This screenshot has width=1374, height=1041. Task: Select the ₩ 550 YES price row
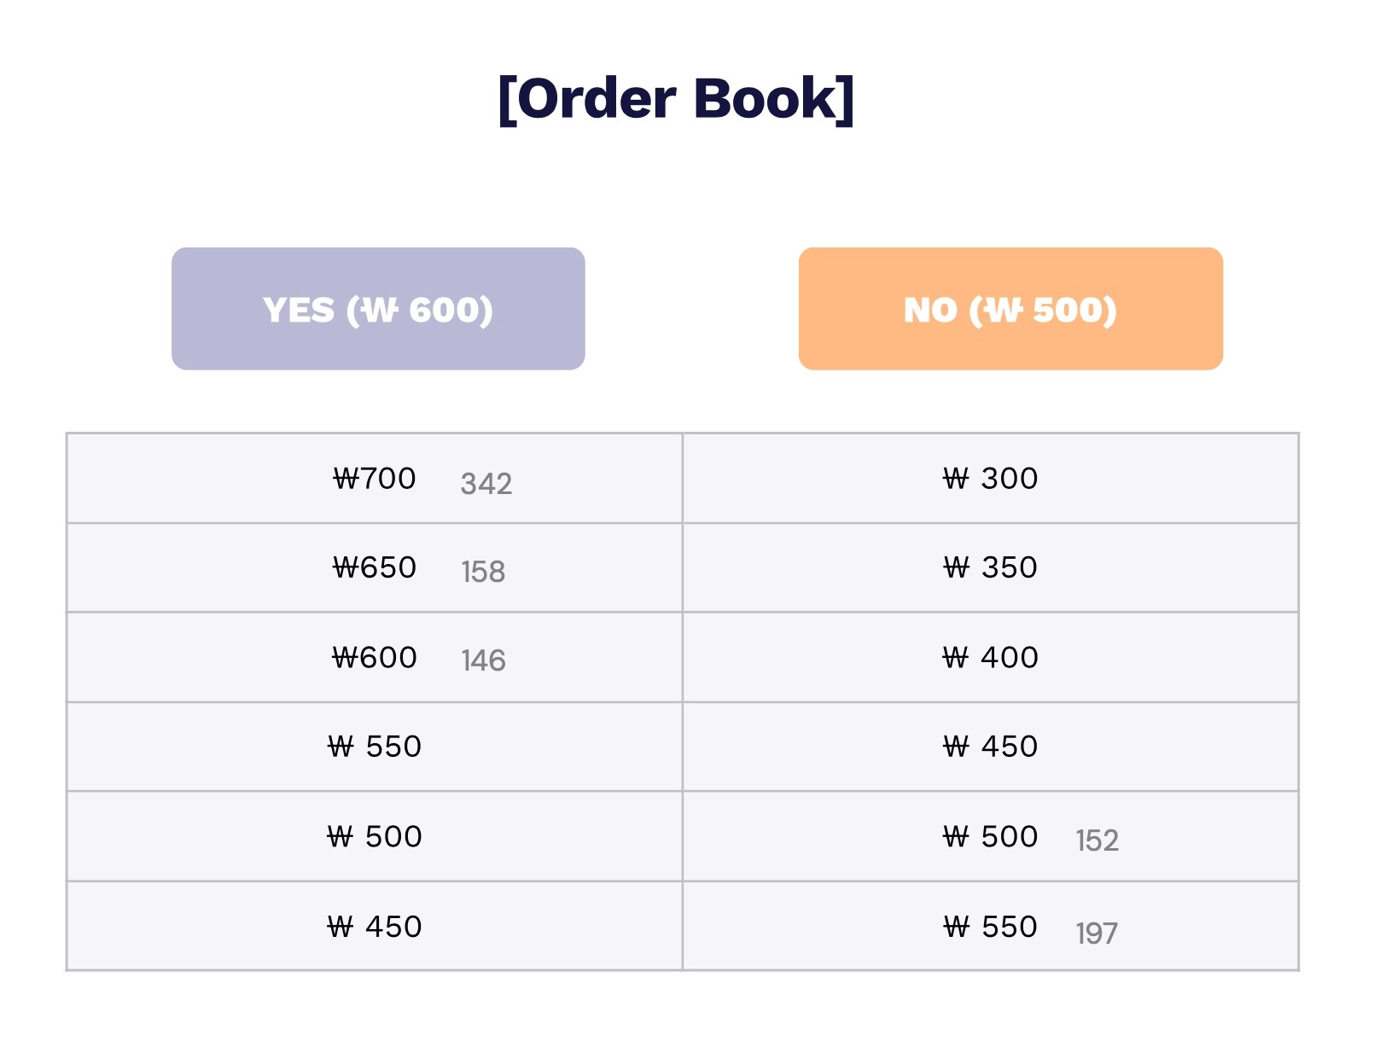375,747
